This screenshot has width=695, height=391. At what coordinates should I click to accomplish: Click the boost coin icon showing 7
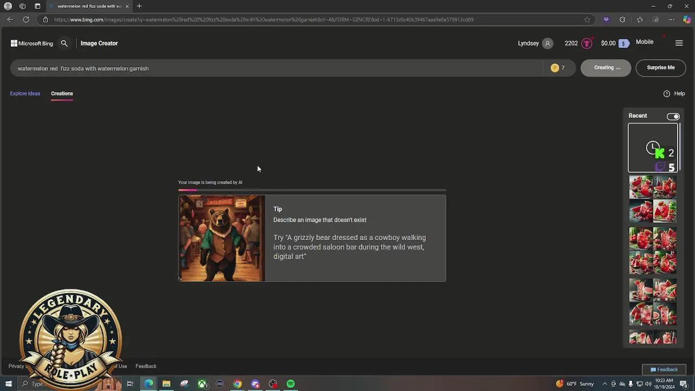554,68
